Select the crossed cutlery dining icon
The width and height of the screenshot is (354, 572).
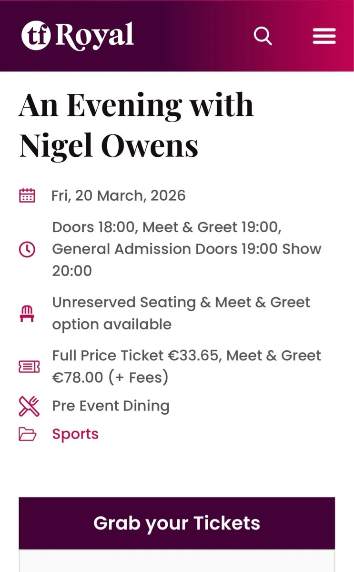29,406
